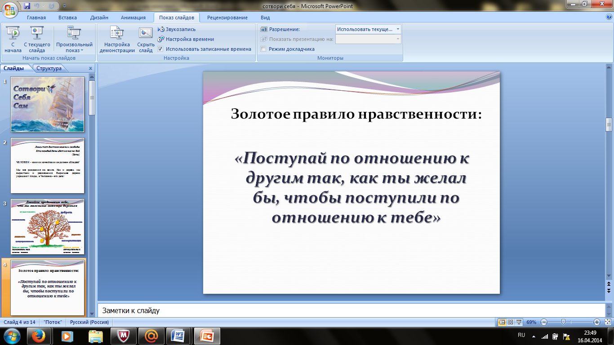614x345 pixels.
Task: Open 'Произвольный показ' dropdown
Action: pyautogui.click(x=74, y=40)
